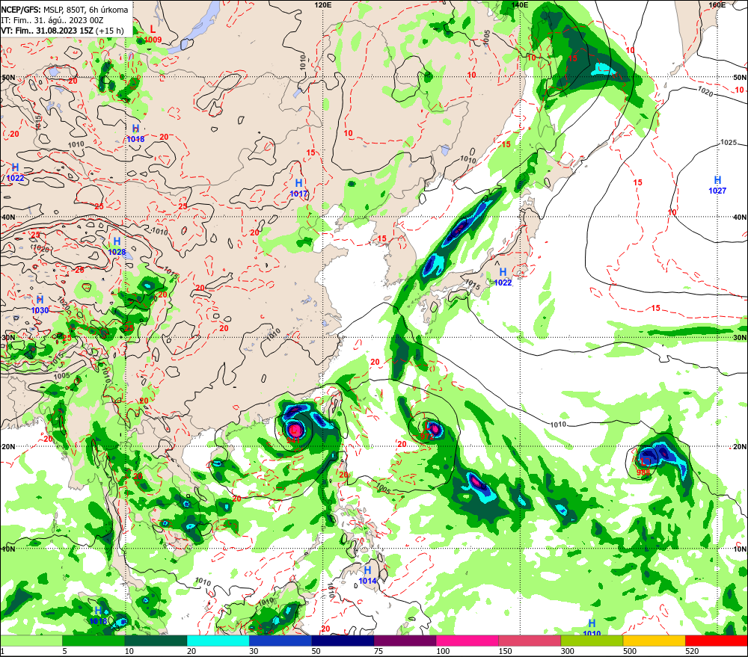Click the H 1022 high at west edge
The width and height of the screenshot is (748, 657).
click(x=15, y=173)
